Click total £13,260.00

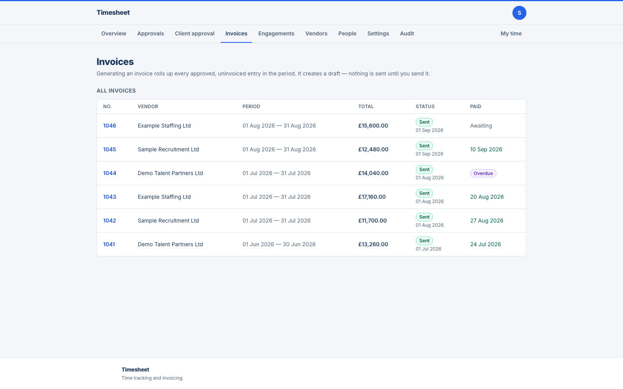[373, 244]
